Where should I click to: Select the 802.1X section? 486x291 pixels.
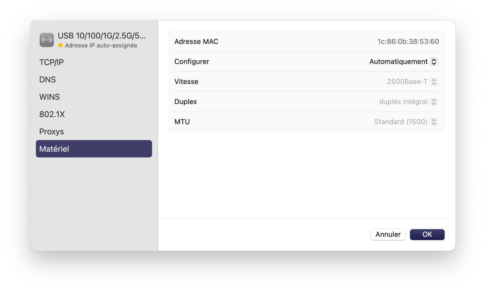(52, 114)
